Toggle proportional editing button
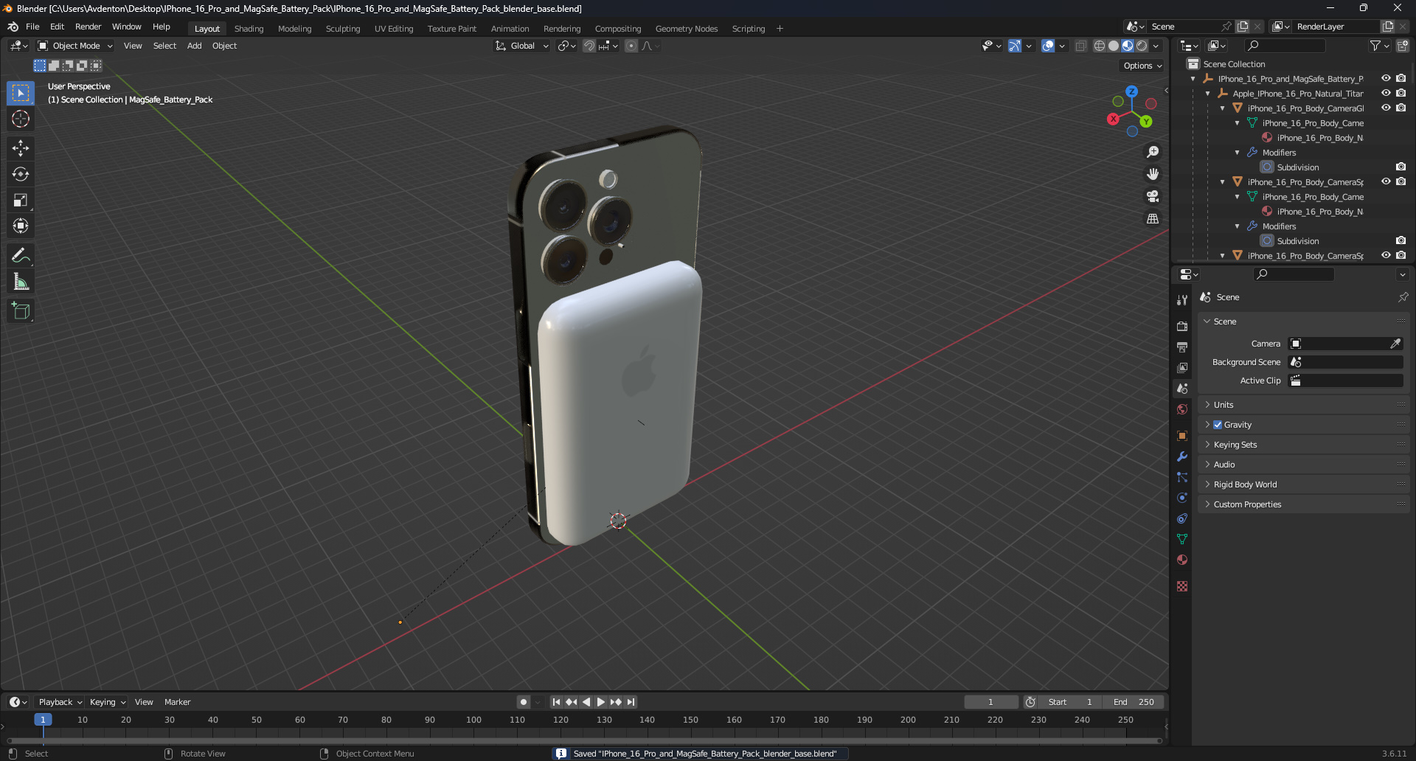The image size is (1416, 761). coord(631,46)
